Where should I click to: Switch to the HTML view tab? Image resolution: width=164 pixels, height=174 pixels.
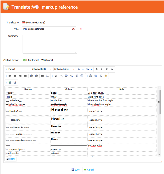11,159
